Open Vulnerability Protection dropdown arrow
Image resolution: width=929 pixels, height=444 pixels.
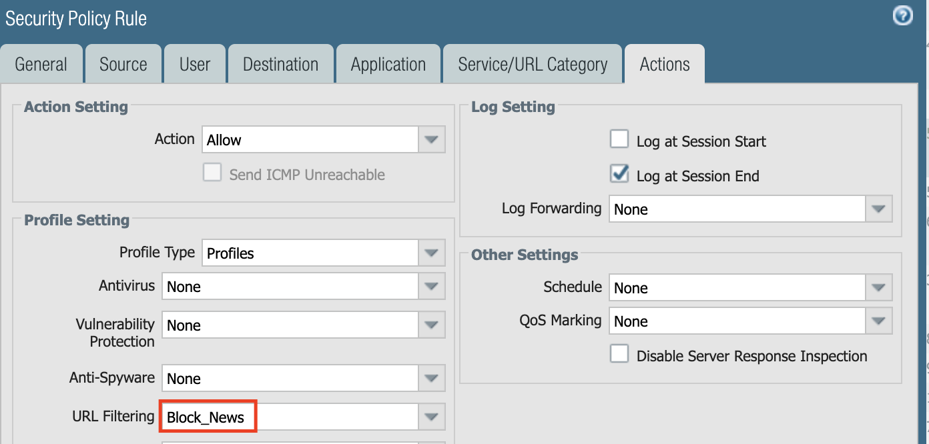(x=431, y=325)
